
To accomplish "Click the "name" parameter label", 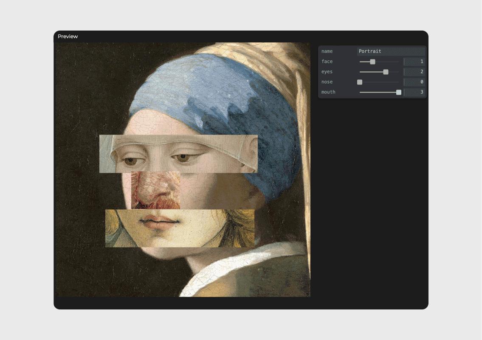I will pyautogui.click(x=327, y=51).
